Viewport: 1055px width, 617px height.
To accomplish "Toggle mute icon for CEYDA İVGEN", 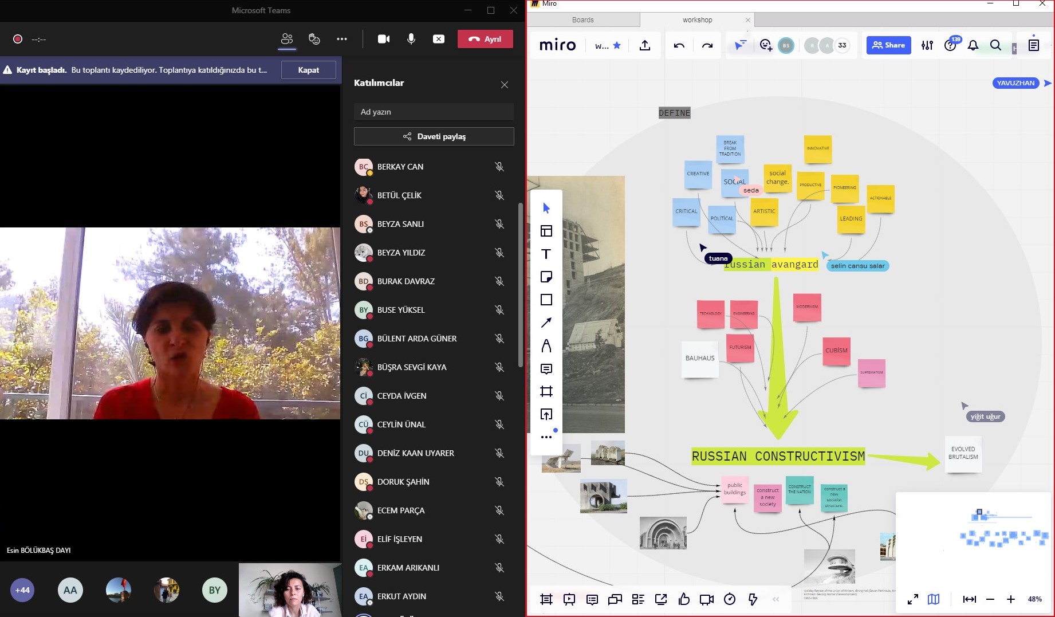I will point(499,396).
